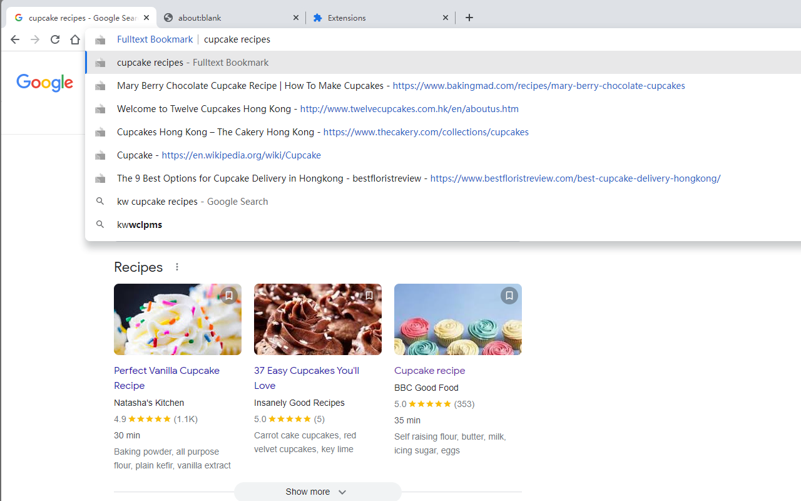Viewport: 801px width, 501px height.
Task: Click extension icon beside Mary Berry suggestion
Action: (x=100, y=86)
